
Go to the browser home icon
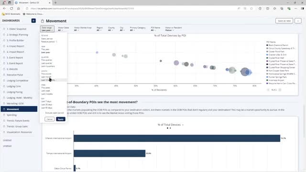coord(19,9)
